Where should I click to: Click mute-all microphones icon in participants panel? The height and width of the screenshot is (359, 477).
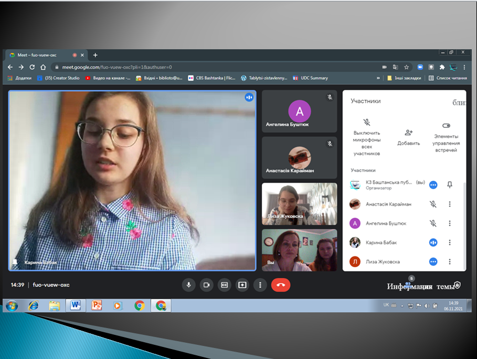point(367,123)
